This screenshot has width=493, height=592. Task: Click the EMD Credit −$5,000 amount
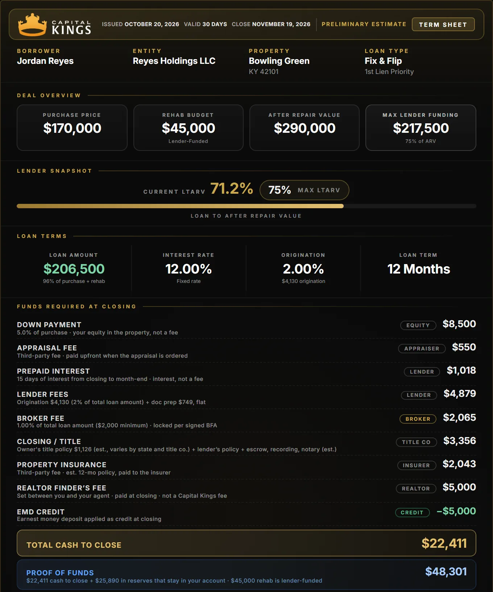tap(456, 511)
